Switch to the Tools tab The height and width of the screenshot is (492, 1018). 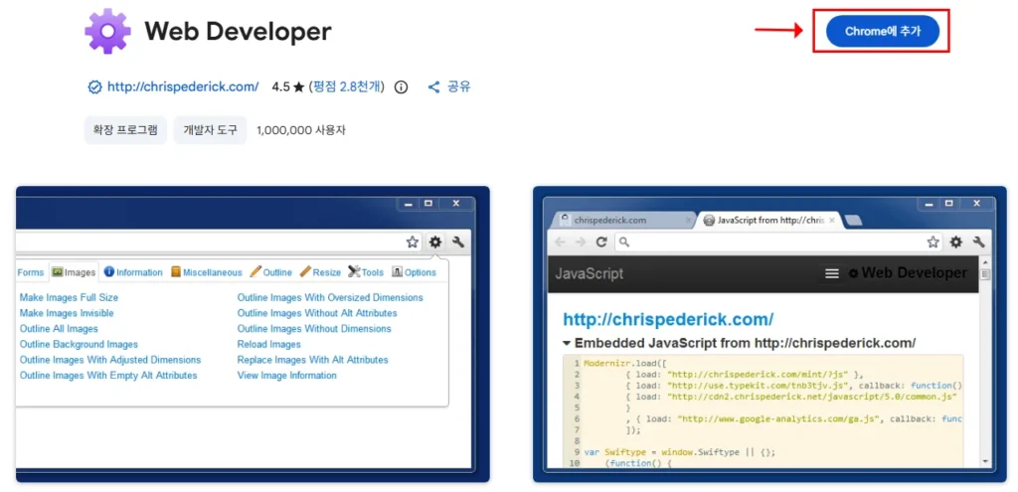[366, 272]
